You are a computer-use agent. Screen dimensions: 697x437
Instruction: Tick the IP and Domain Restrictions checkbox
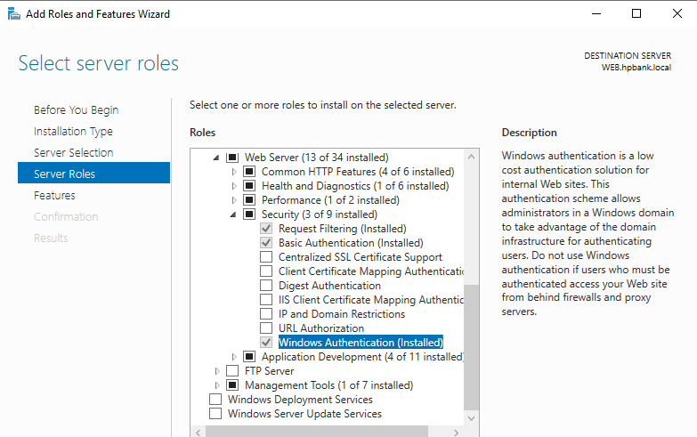pyautogui.click(x=266, y=314)
